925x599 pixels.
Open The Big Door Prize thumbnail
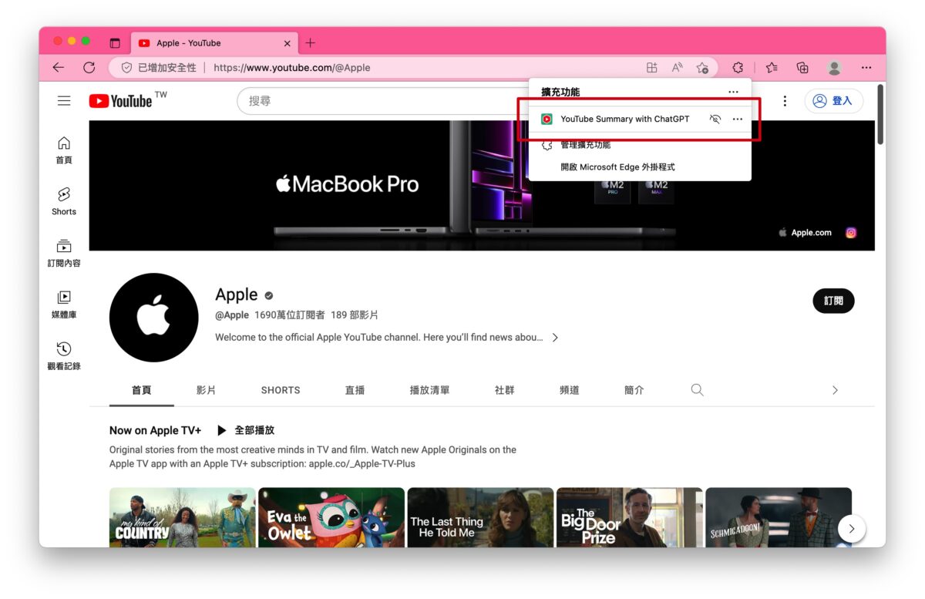click(x=630, y=517)
